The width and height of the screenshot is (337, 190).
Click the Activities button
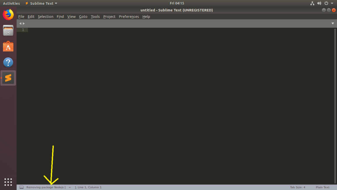(11, 3)
